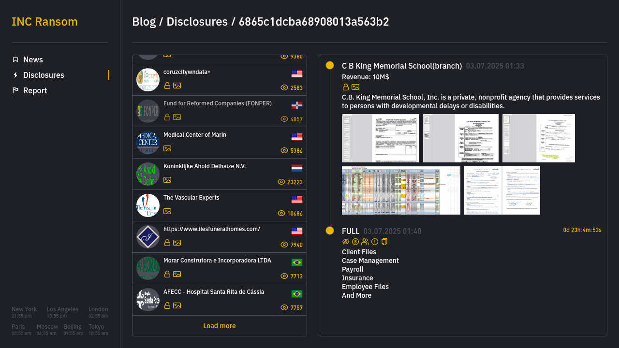This screenshot has width=619, height=348.
Task: Select the AFECC - Hospital Santa Rita entry
Action: [x=214, y=292]
